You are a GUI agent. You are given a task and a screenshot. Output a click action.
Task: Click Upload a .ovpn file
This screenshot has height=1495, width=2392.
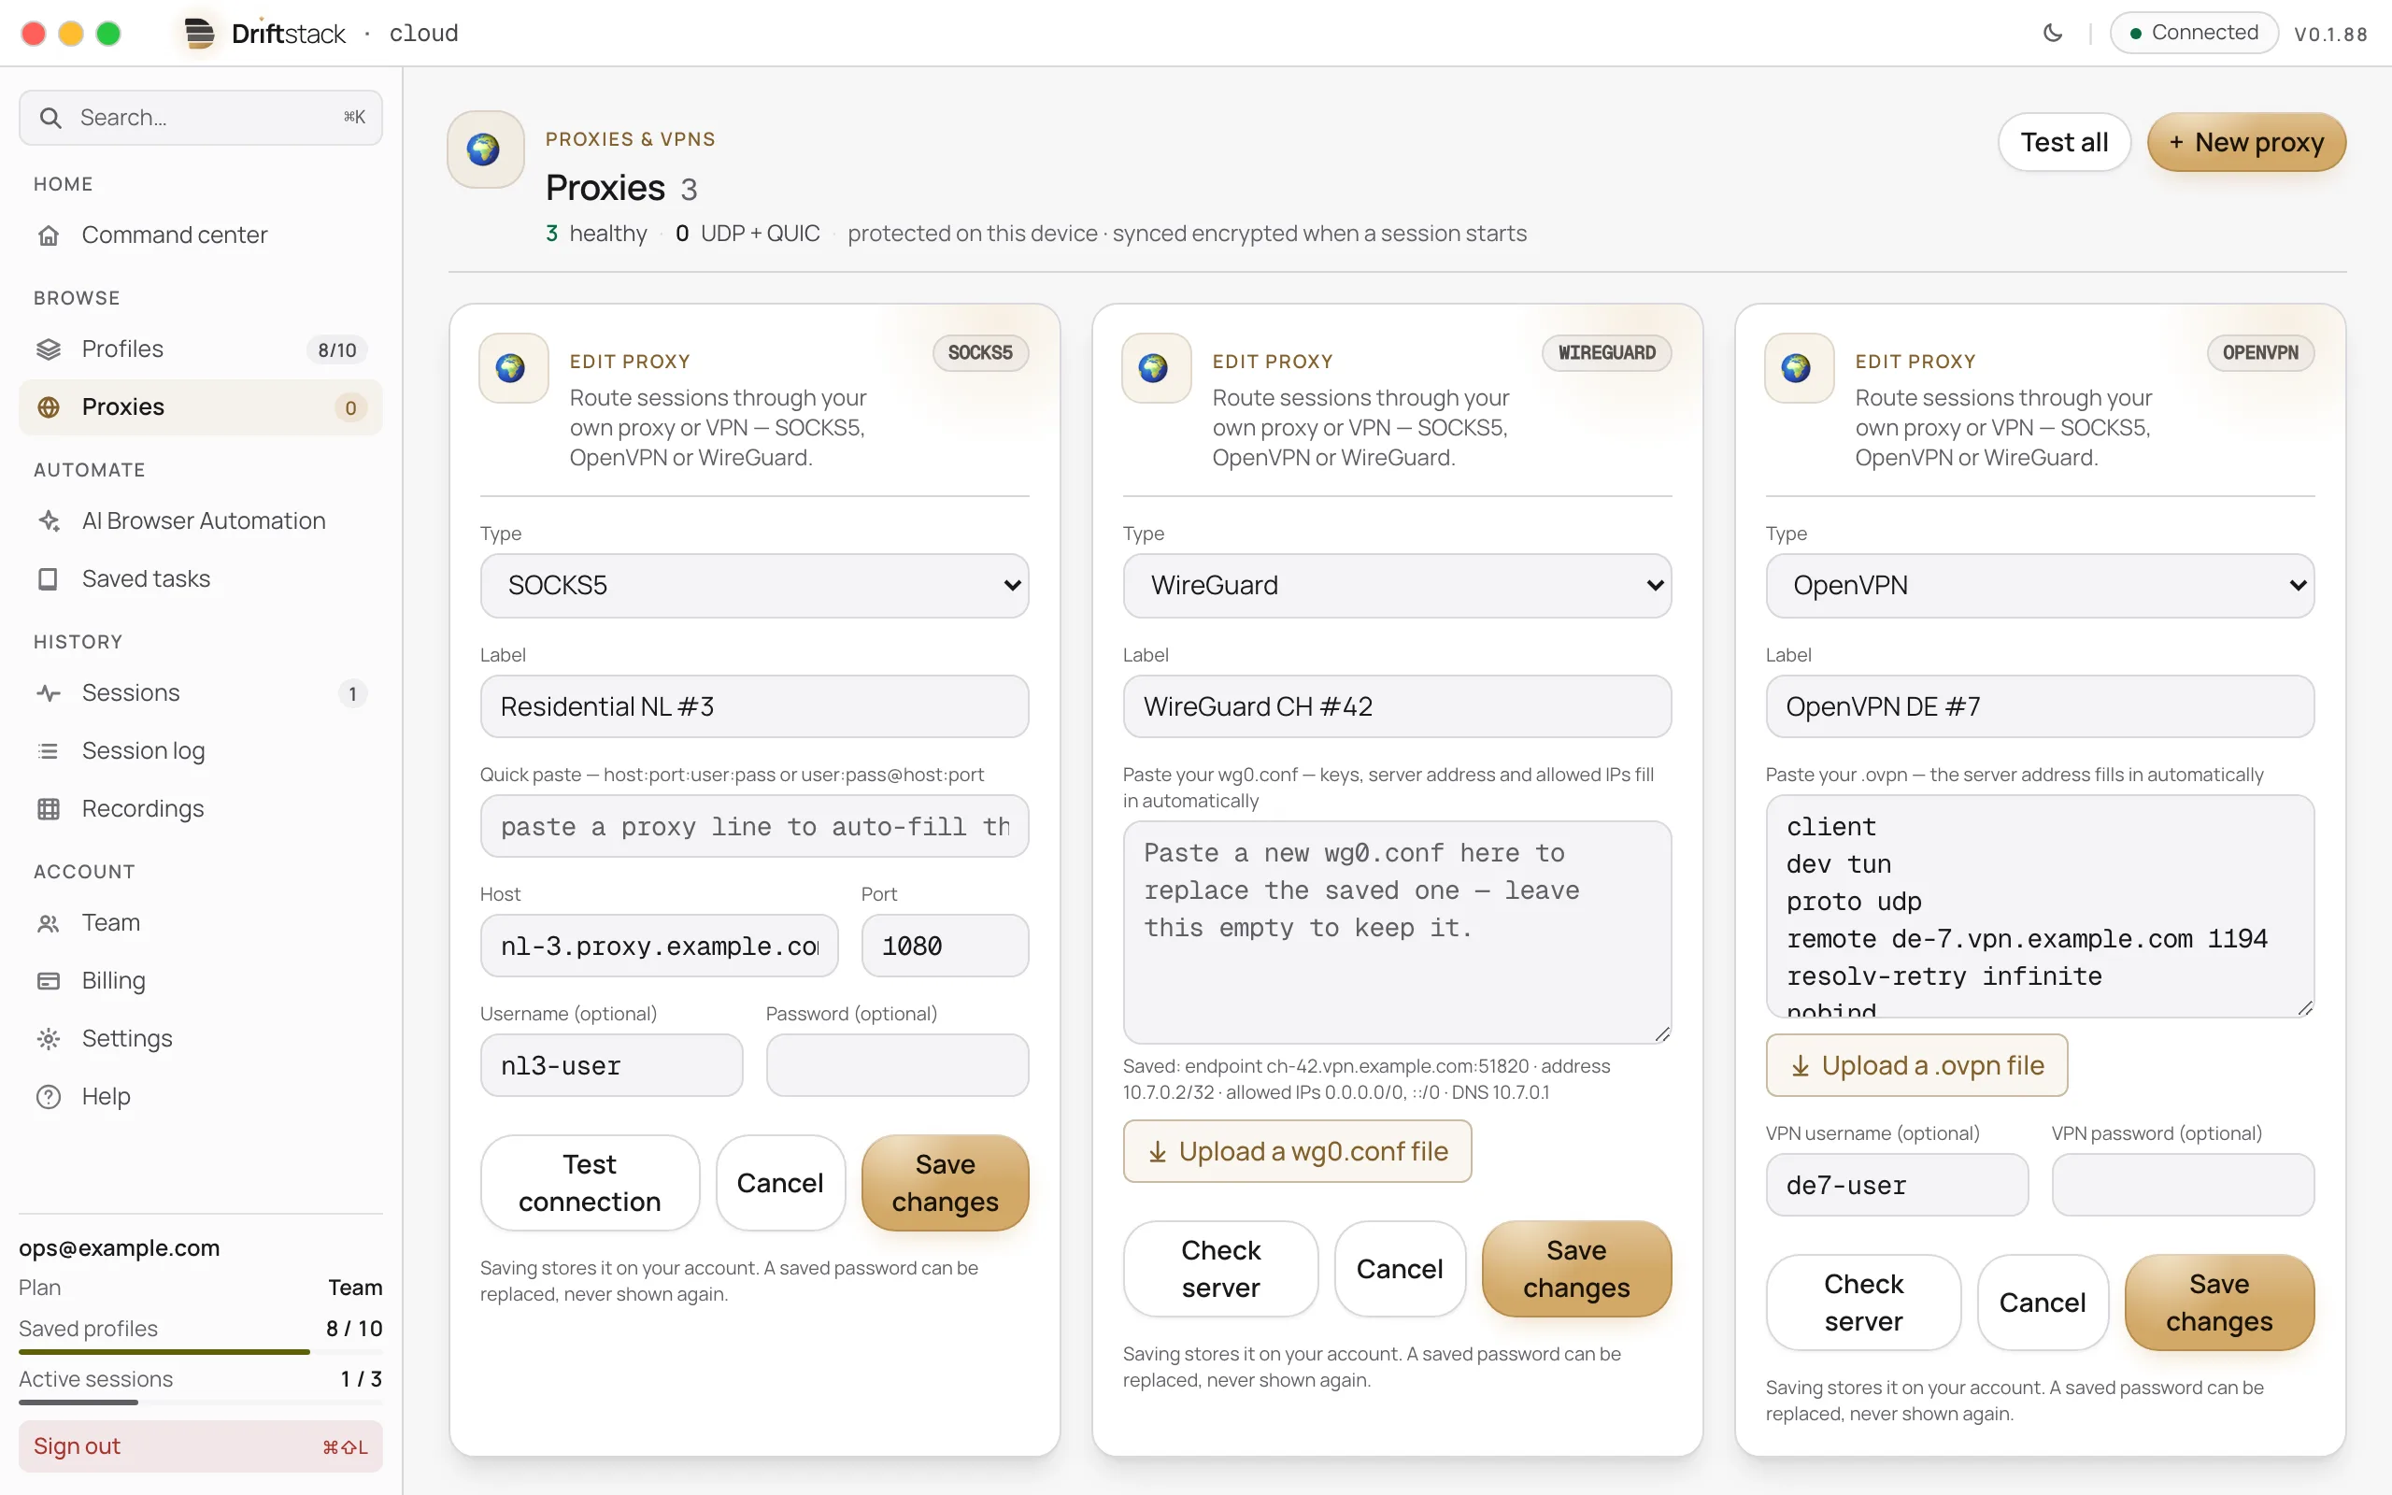point(1916,1065)
